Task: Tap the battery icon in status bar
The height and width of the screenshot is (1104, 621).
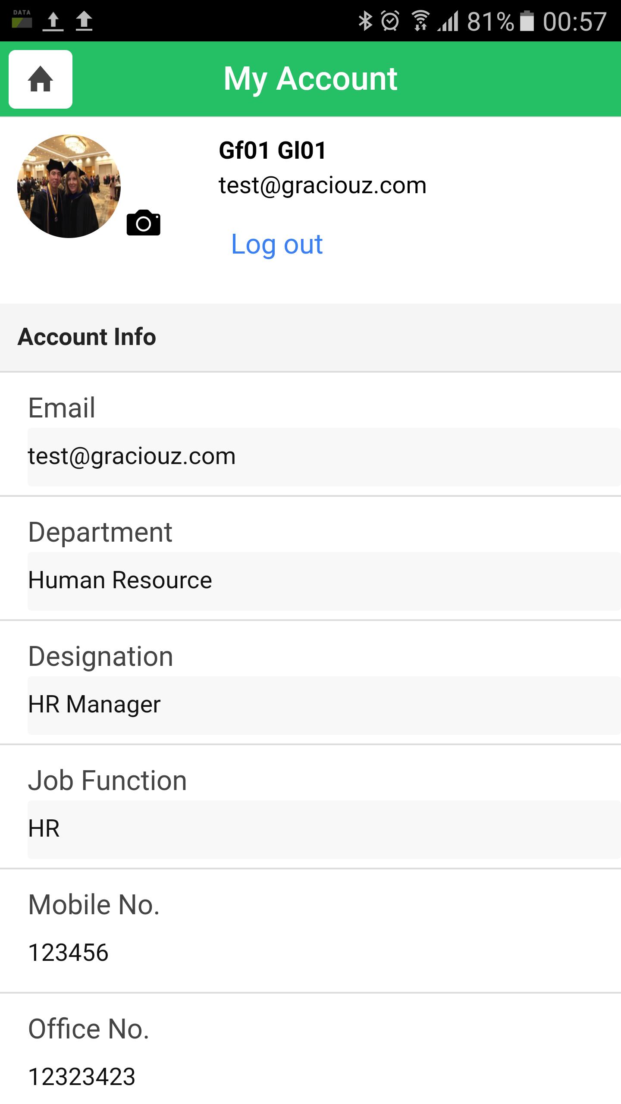Action: point(527,21)
